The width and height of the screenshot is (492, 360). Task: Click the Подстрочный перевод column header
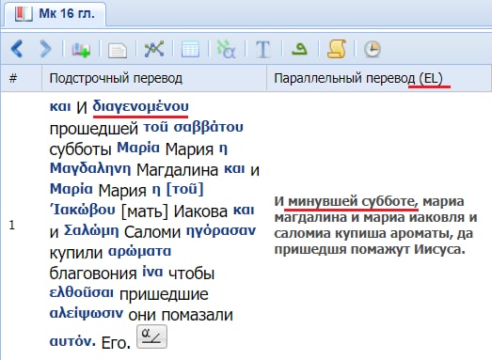154,78
